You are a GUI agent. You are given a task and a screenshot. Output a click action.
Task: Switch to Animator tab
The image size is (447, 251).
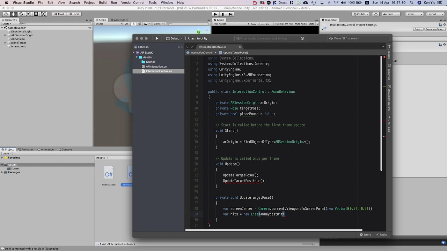point(25,149)
